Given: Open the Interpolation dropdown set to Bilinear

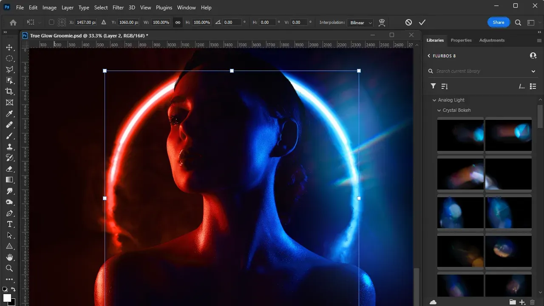Looking at the screenshot, I should [360, 23].
